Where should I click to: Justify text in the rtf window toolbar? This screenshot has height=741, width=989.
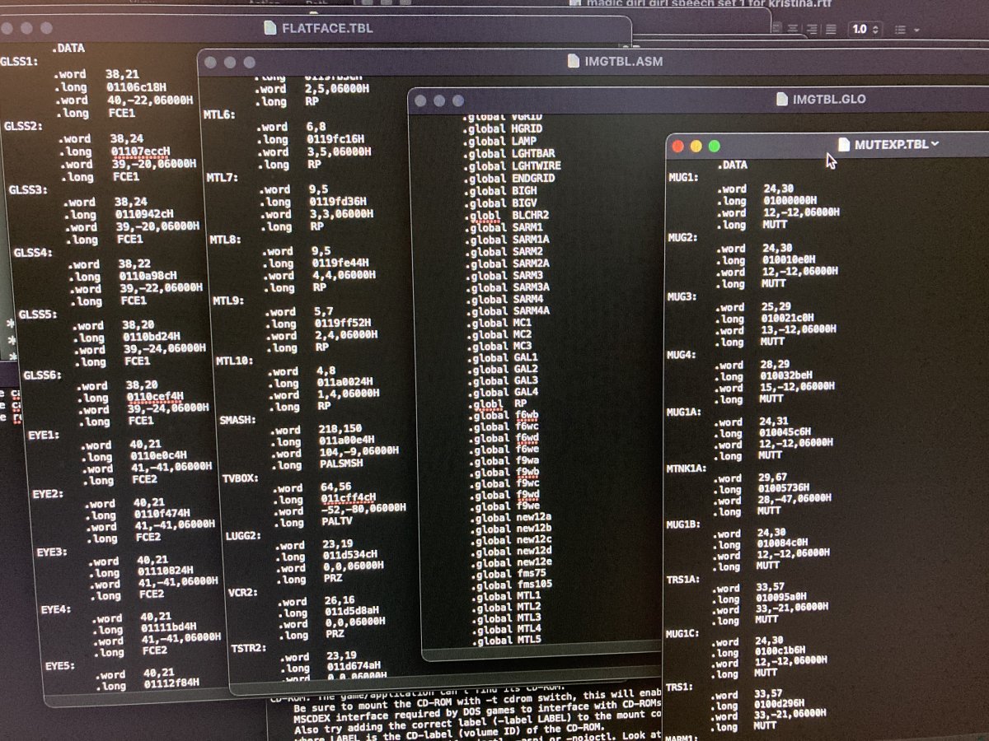coord(831,29)
